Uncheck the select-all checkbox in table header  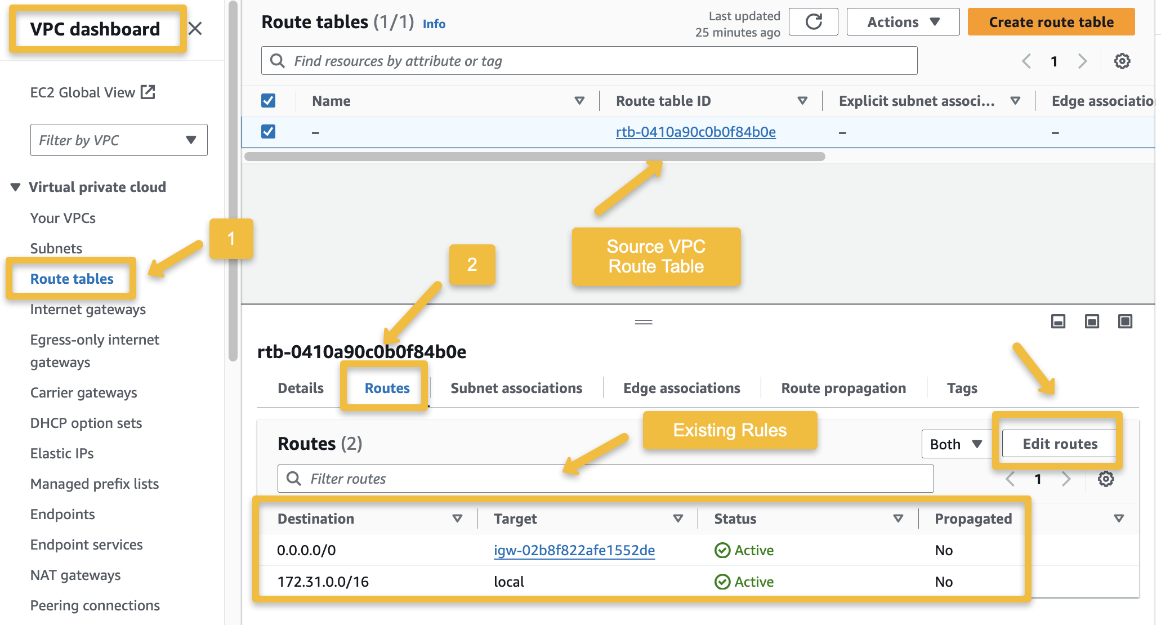(269, 100)
